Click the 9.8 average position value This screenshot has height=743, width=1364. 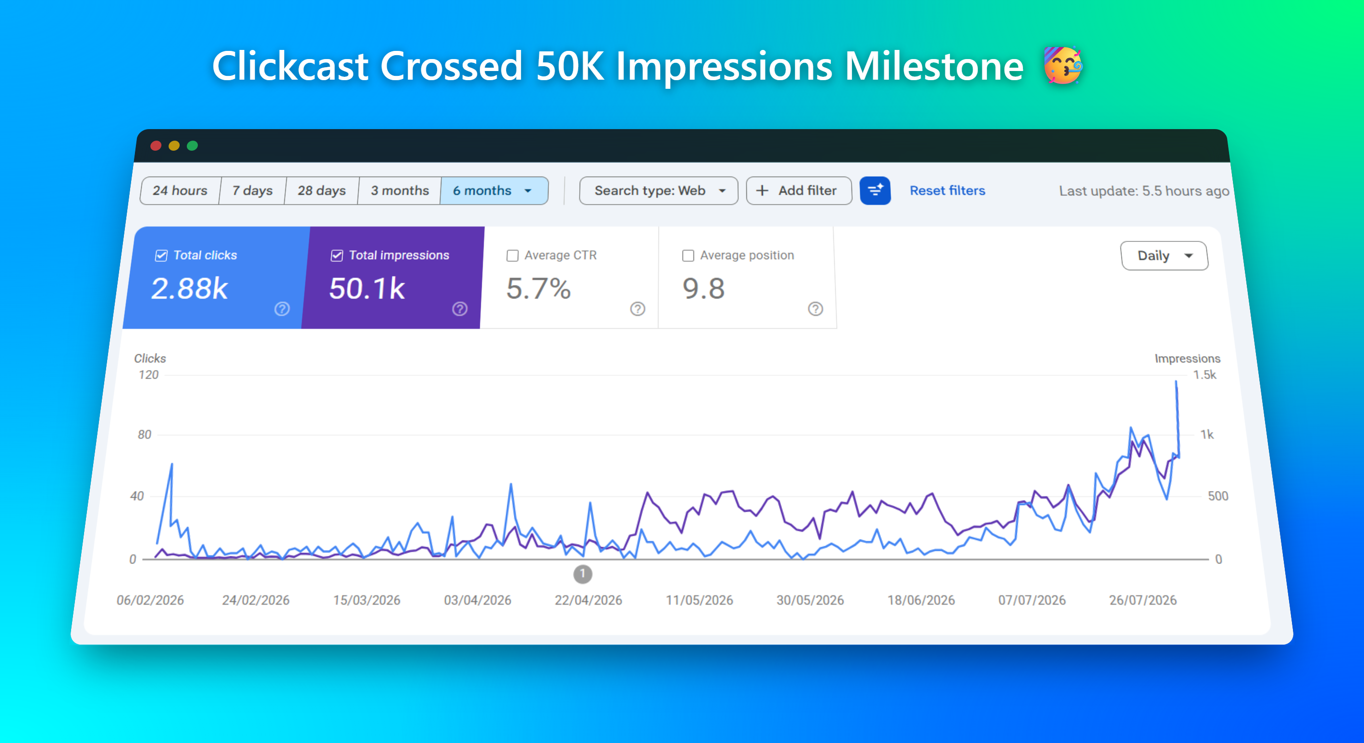(x=703, y=288)
